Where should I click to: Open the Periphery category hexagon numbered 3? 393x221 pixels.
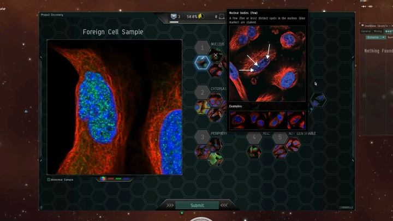coord(203,137)
